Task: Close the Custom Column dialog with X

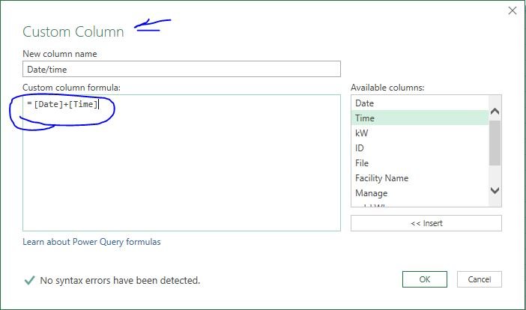Action: pos(513,10)
